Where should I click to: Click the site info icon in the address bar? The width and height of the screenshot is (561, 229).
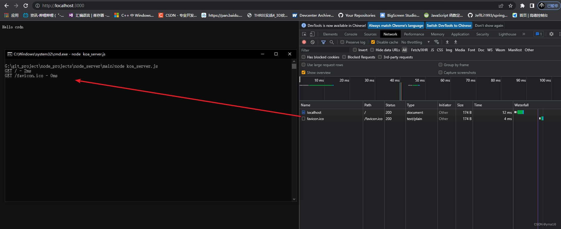[38, 6]
